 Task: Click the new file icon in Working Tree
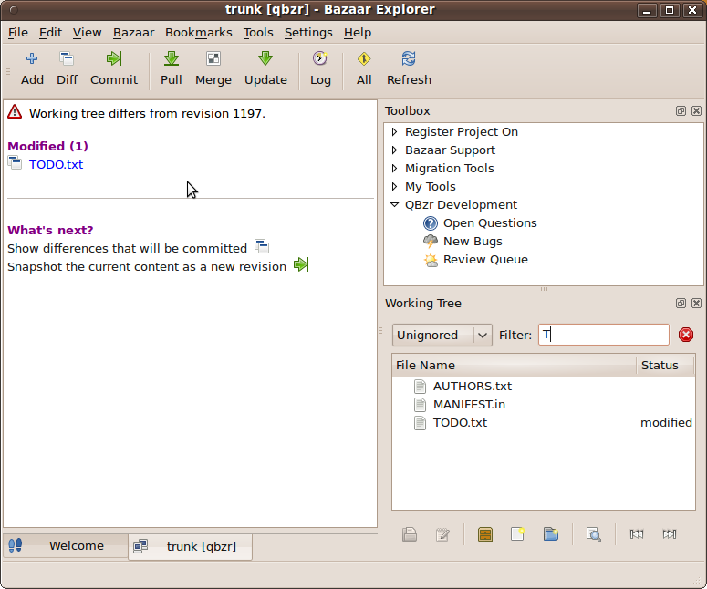[x=518, y=534]
